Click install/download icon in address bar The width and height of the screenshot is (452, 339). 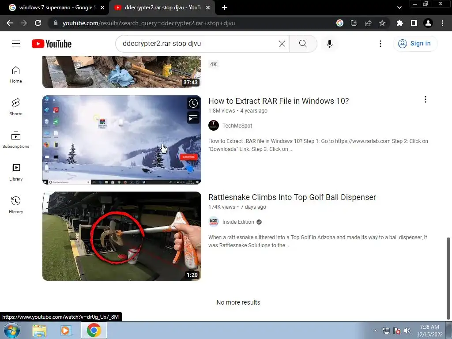point(354,23)
